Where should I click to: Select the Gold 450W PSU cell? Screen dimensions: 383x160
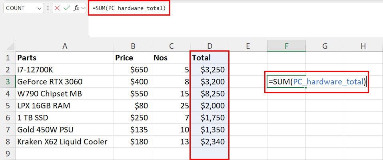pos(65,130)
